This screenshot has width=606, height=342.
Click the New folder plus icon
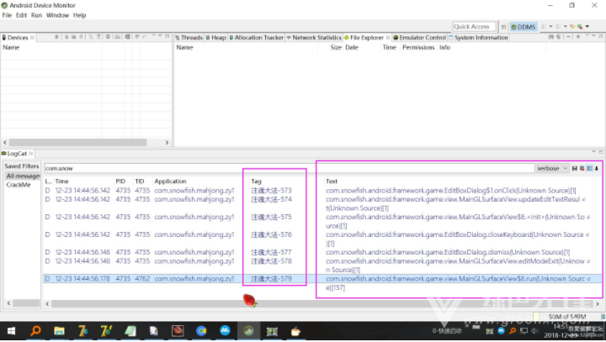pos(578,37)
